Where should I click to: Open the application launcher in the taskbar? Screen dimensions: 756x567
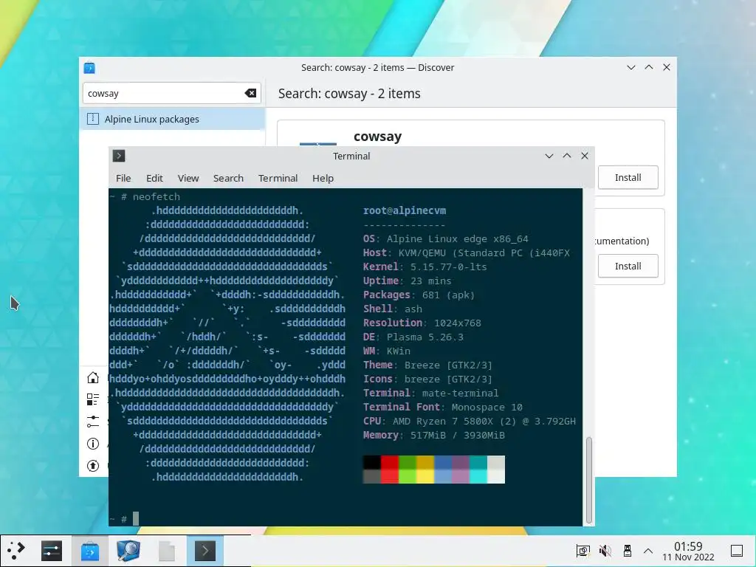point(16,551)
